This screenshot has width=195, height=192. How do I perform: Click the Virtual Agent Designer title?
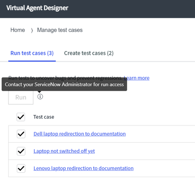point(37,8)
